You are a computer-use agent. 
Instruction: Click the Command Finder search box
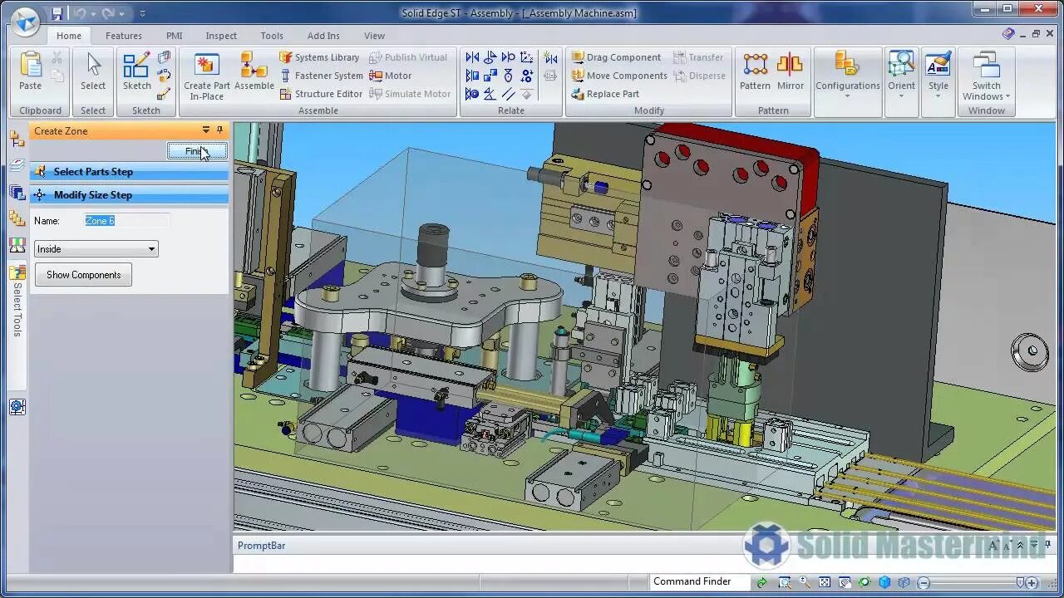tap(700, 582)
